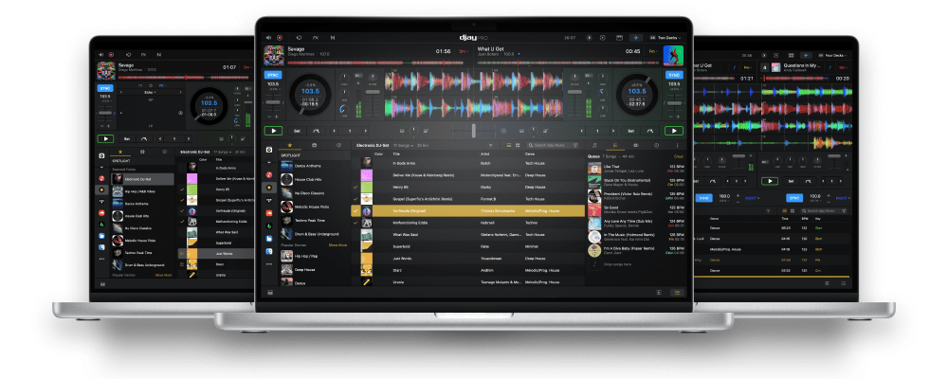948x379 pixels.
Task: Click the crossfader slider handle
Action: (474, 131)
